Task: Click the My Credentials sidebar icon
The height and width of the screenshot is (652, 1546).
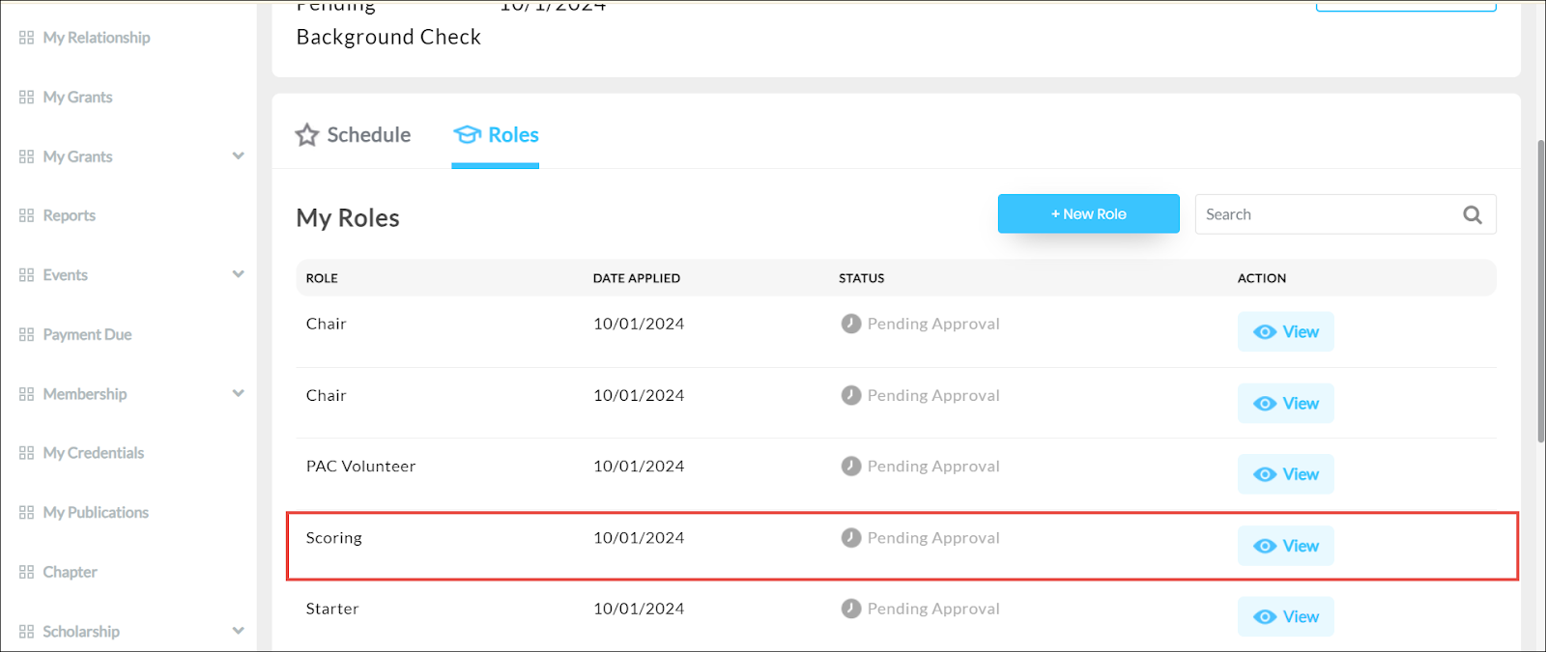Action: (26, 453)
